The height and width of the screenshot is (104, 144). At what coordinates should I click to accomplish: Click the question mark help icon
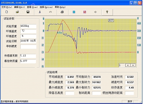point(107,12)
